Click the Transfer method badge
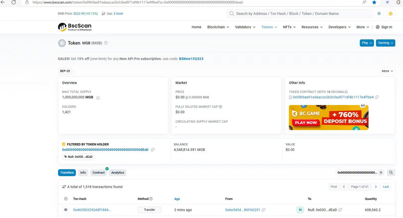403x218 pixels. pyautogui.click(x=149, y=210)
